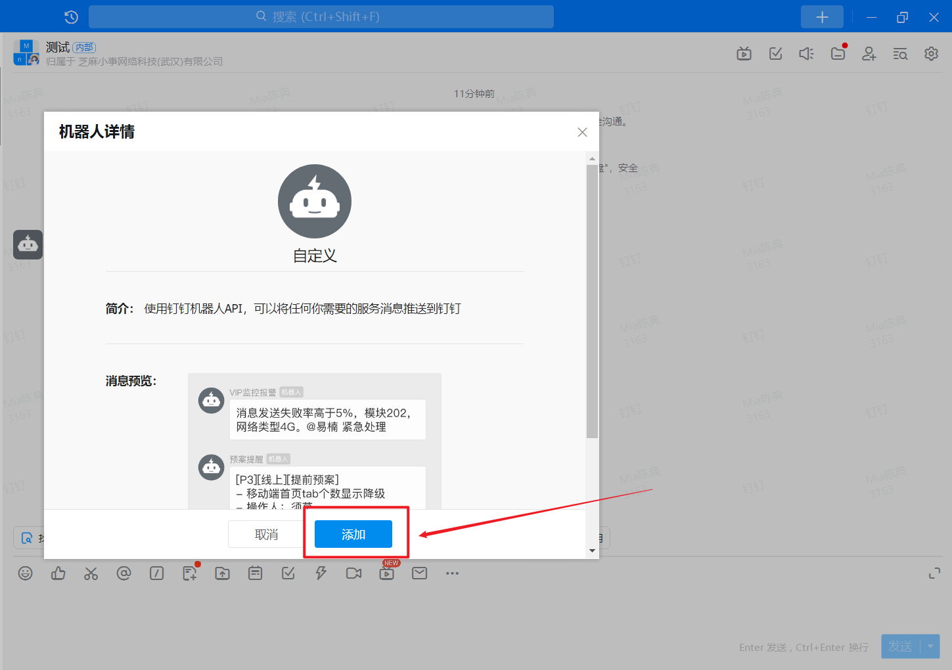952x670 pixels.
Task: Click the calendar schedule icon
Action: point(256,573)
